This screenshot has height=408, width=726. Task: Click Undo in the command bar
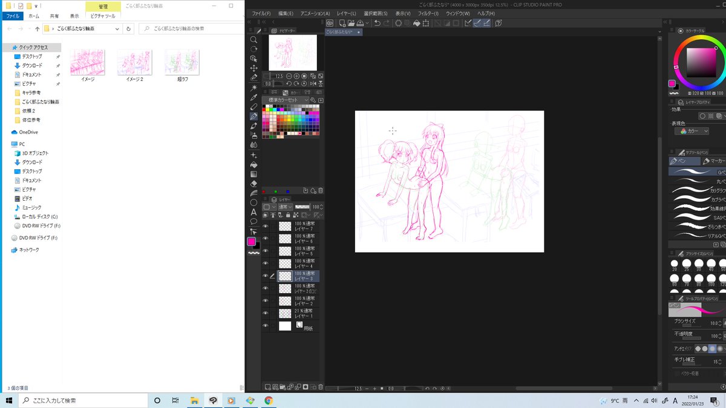click(378, 23)
